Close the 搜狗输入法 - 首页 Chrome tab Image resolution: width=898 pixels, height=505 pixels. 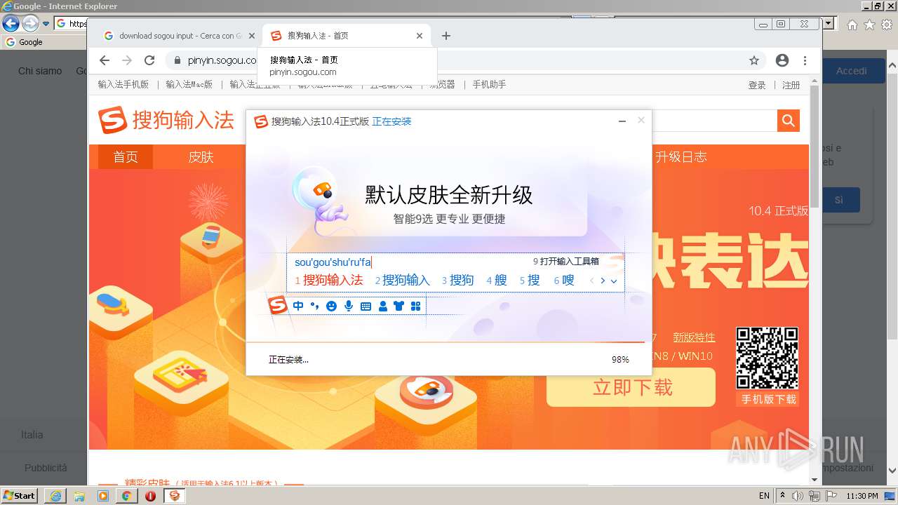point(420,36)
